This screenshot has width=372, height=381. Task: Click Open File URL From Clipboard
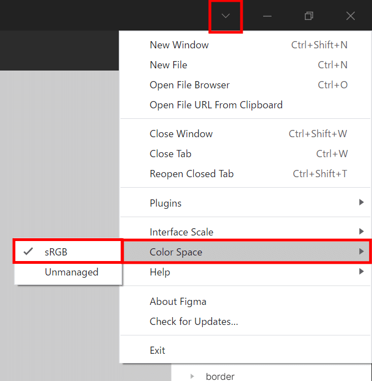[x=216, y=105]
